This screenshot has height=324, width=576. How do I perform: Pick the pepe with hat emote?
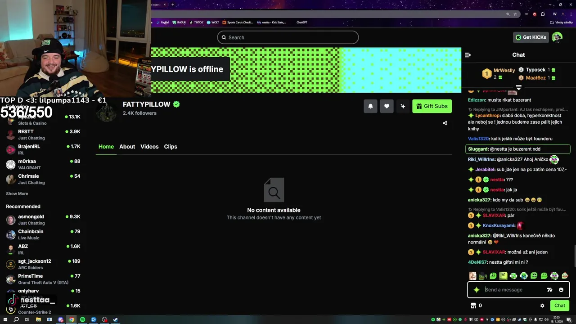pyautogui.click(x=483, y=276)
